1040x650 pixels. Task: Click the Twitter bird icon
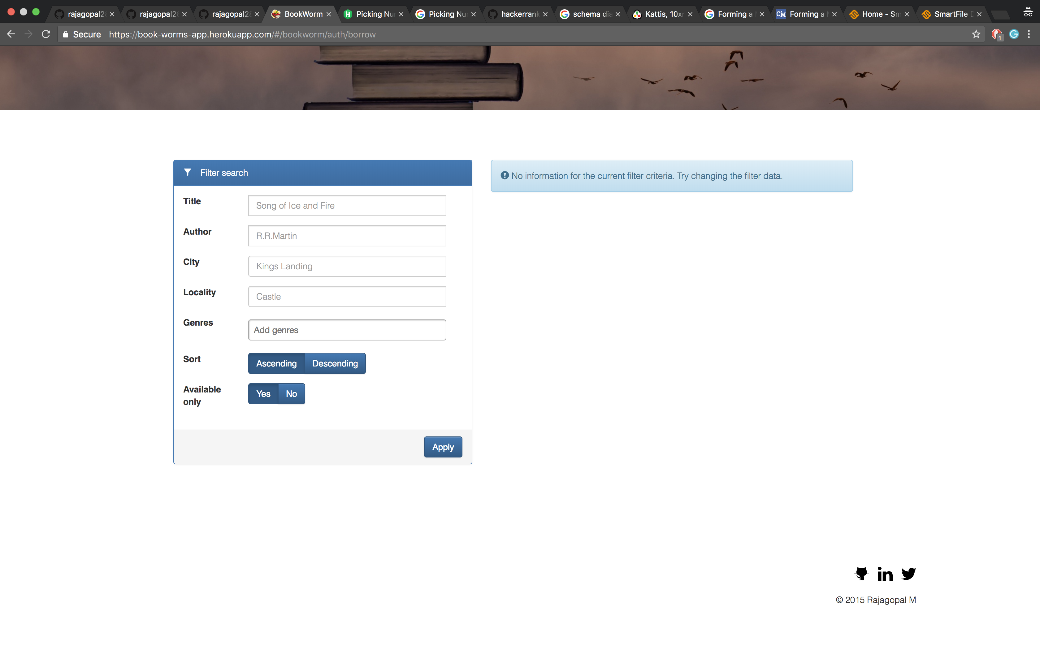point(908,574)
